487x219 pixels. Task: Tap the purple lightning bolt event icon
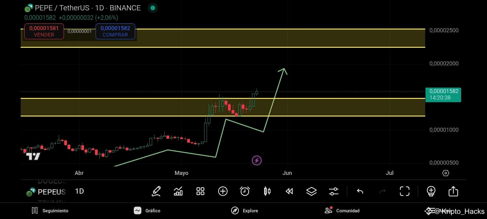pos(257,160)
